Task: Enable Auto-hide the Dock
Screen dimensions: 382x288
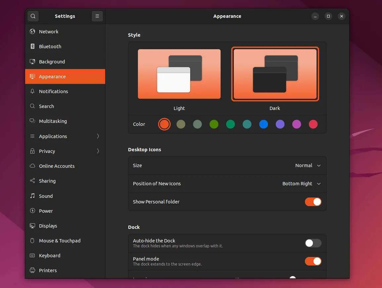Action: (x=313, y=243)
